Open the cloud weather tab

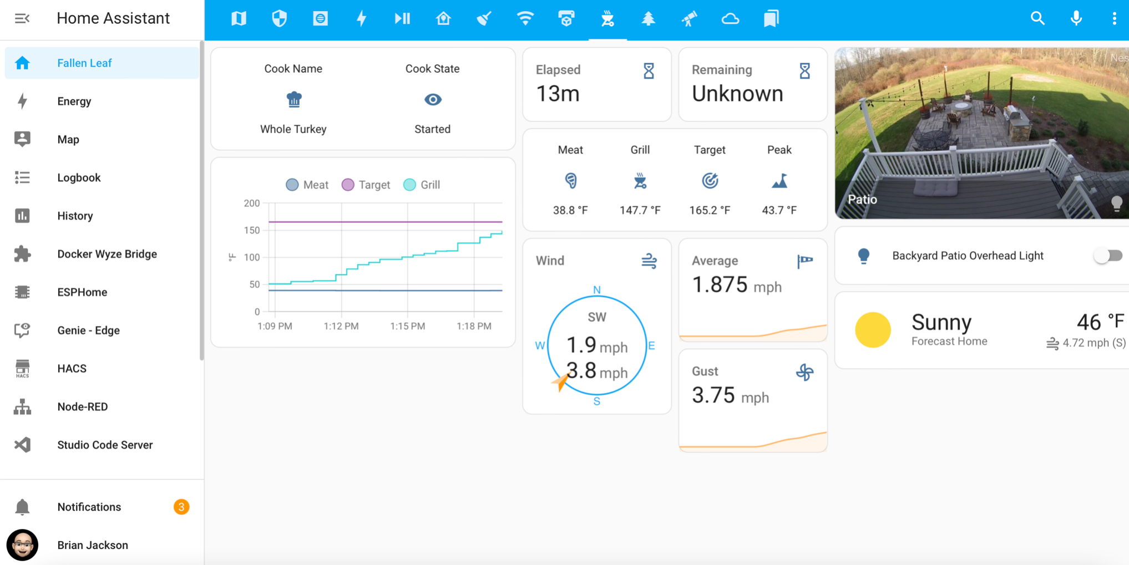click(730, 18)
